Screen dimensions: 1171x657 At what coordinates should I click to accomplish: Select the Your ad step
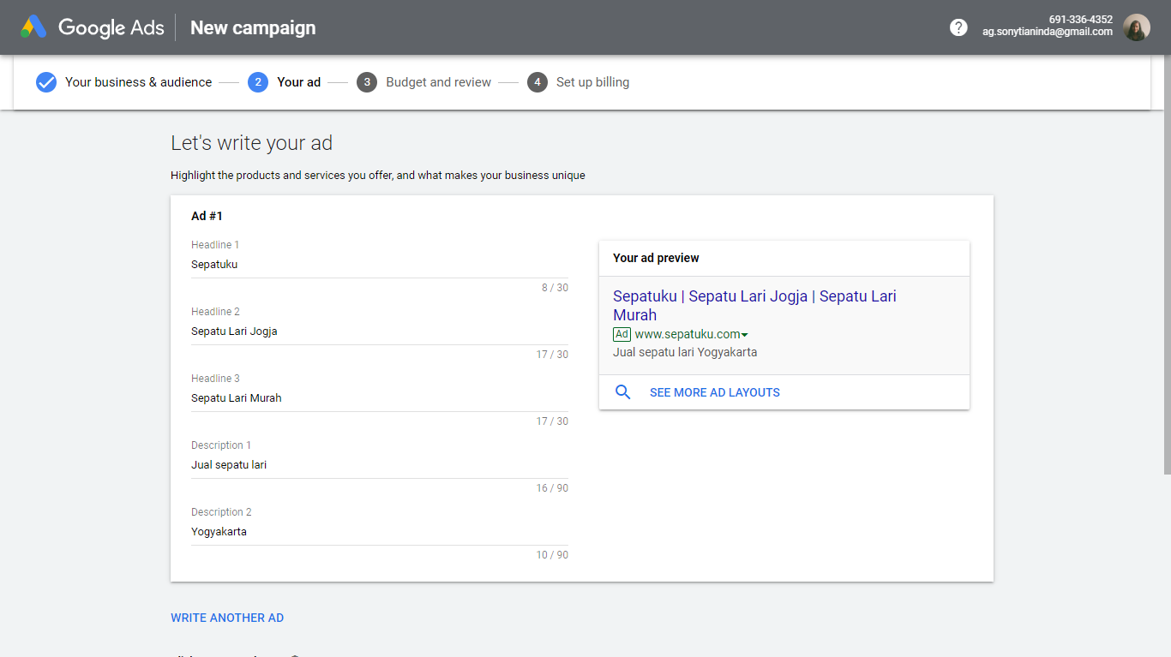pos(299,82)
